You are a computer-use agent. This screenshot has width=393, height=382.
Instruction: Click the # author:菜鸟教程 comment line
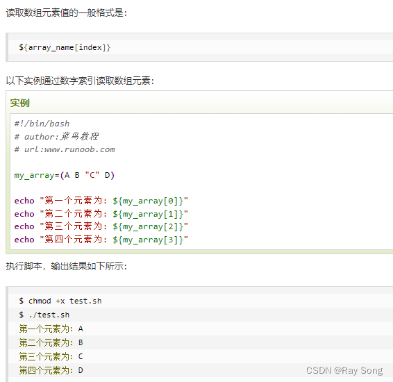(x=56, y=137)
